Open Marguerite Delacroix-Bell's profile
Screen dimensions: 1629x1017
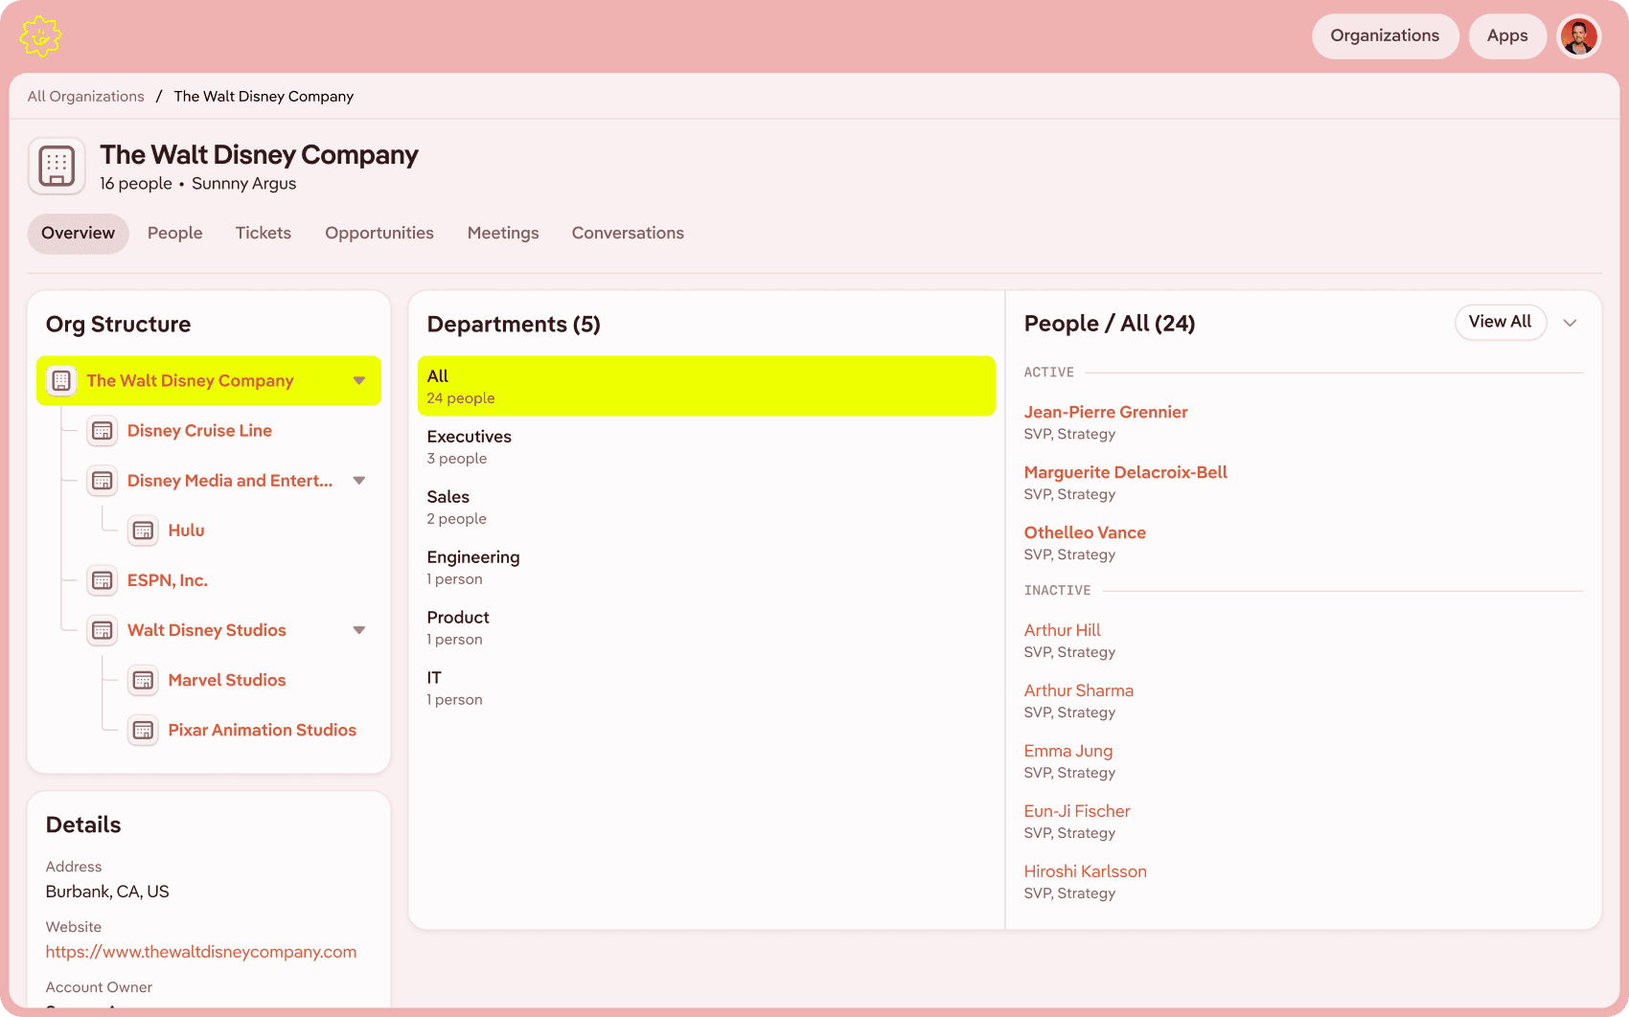coord(1126,472)
